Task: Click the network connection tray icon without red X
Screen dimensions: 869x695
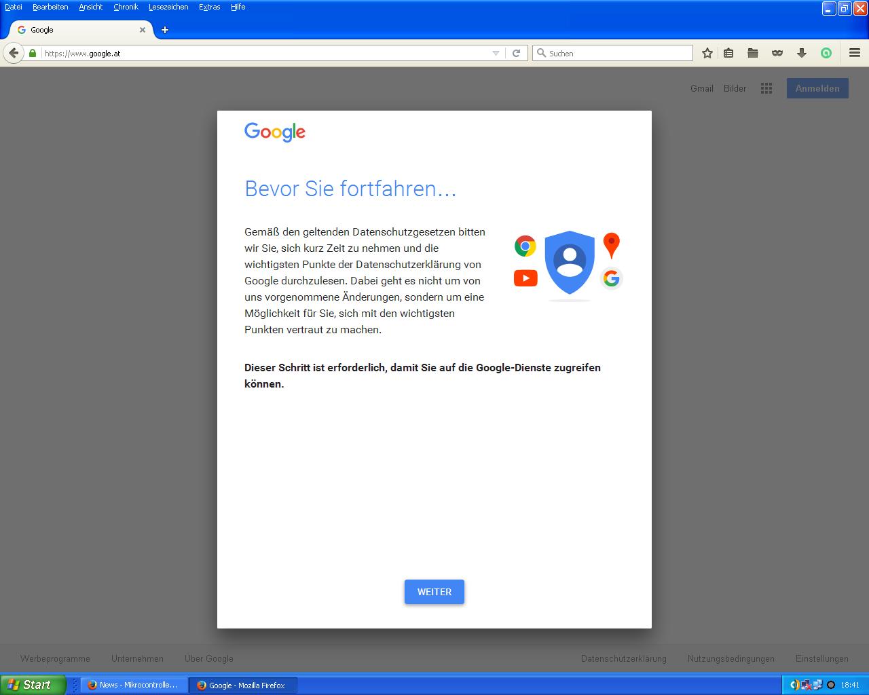Action: point(817,685)
